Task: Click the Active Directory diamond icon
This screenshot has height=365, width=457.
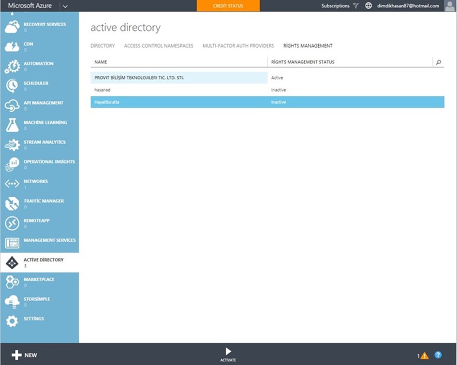Action: pyautogui.click(x=12, y=263)
